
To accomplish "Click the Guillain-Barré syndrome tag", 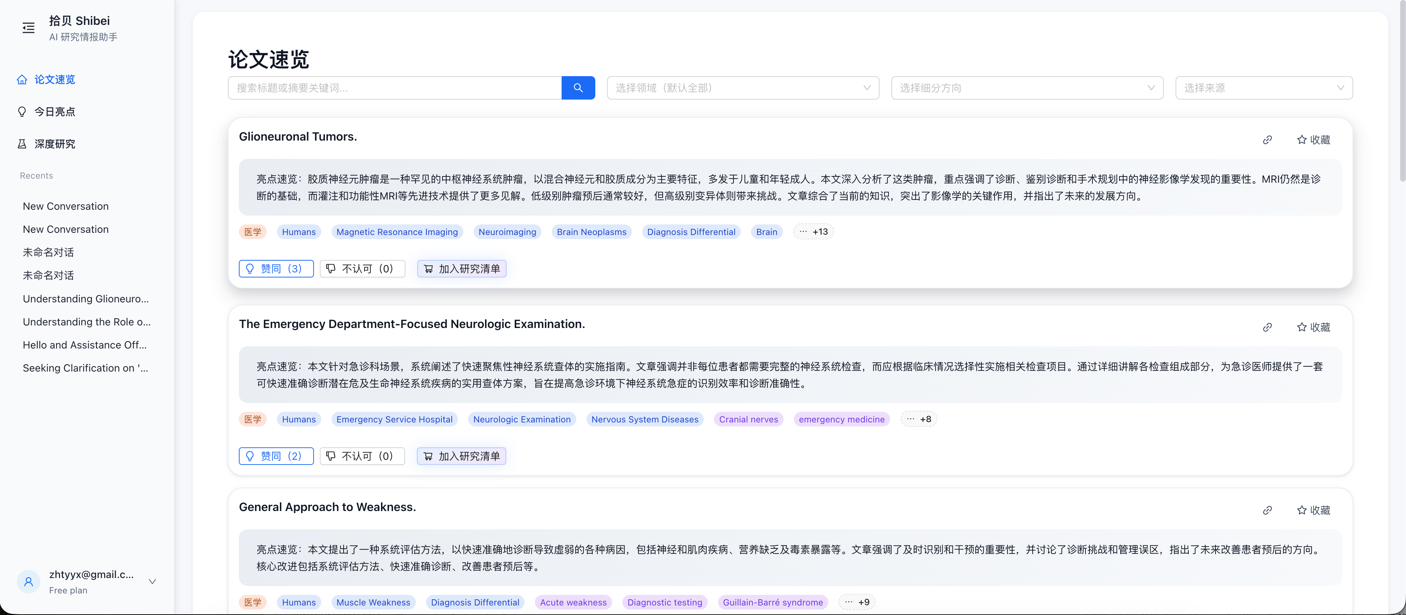I will [x=772, y=602].
